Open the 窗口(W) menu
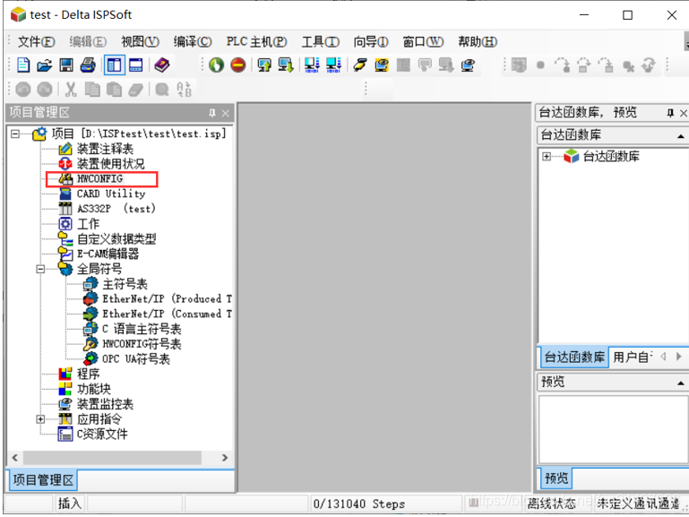The height and width of the screenshot is (517, 689). [423, 42]
